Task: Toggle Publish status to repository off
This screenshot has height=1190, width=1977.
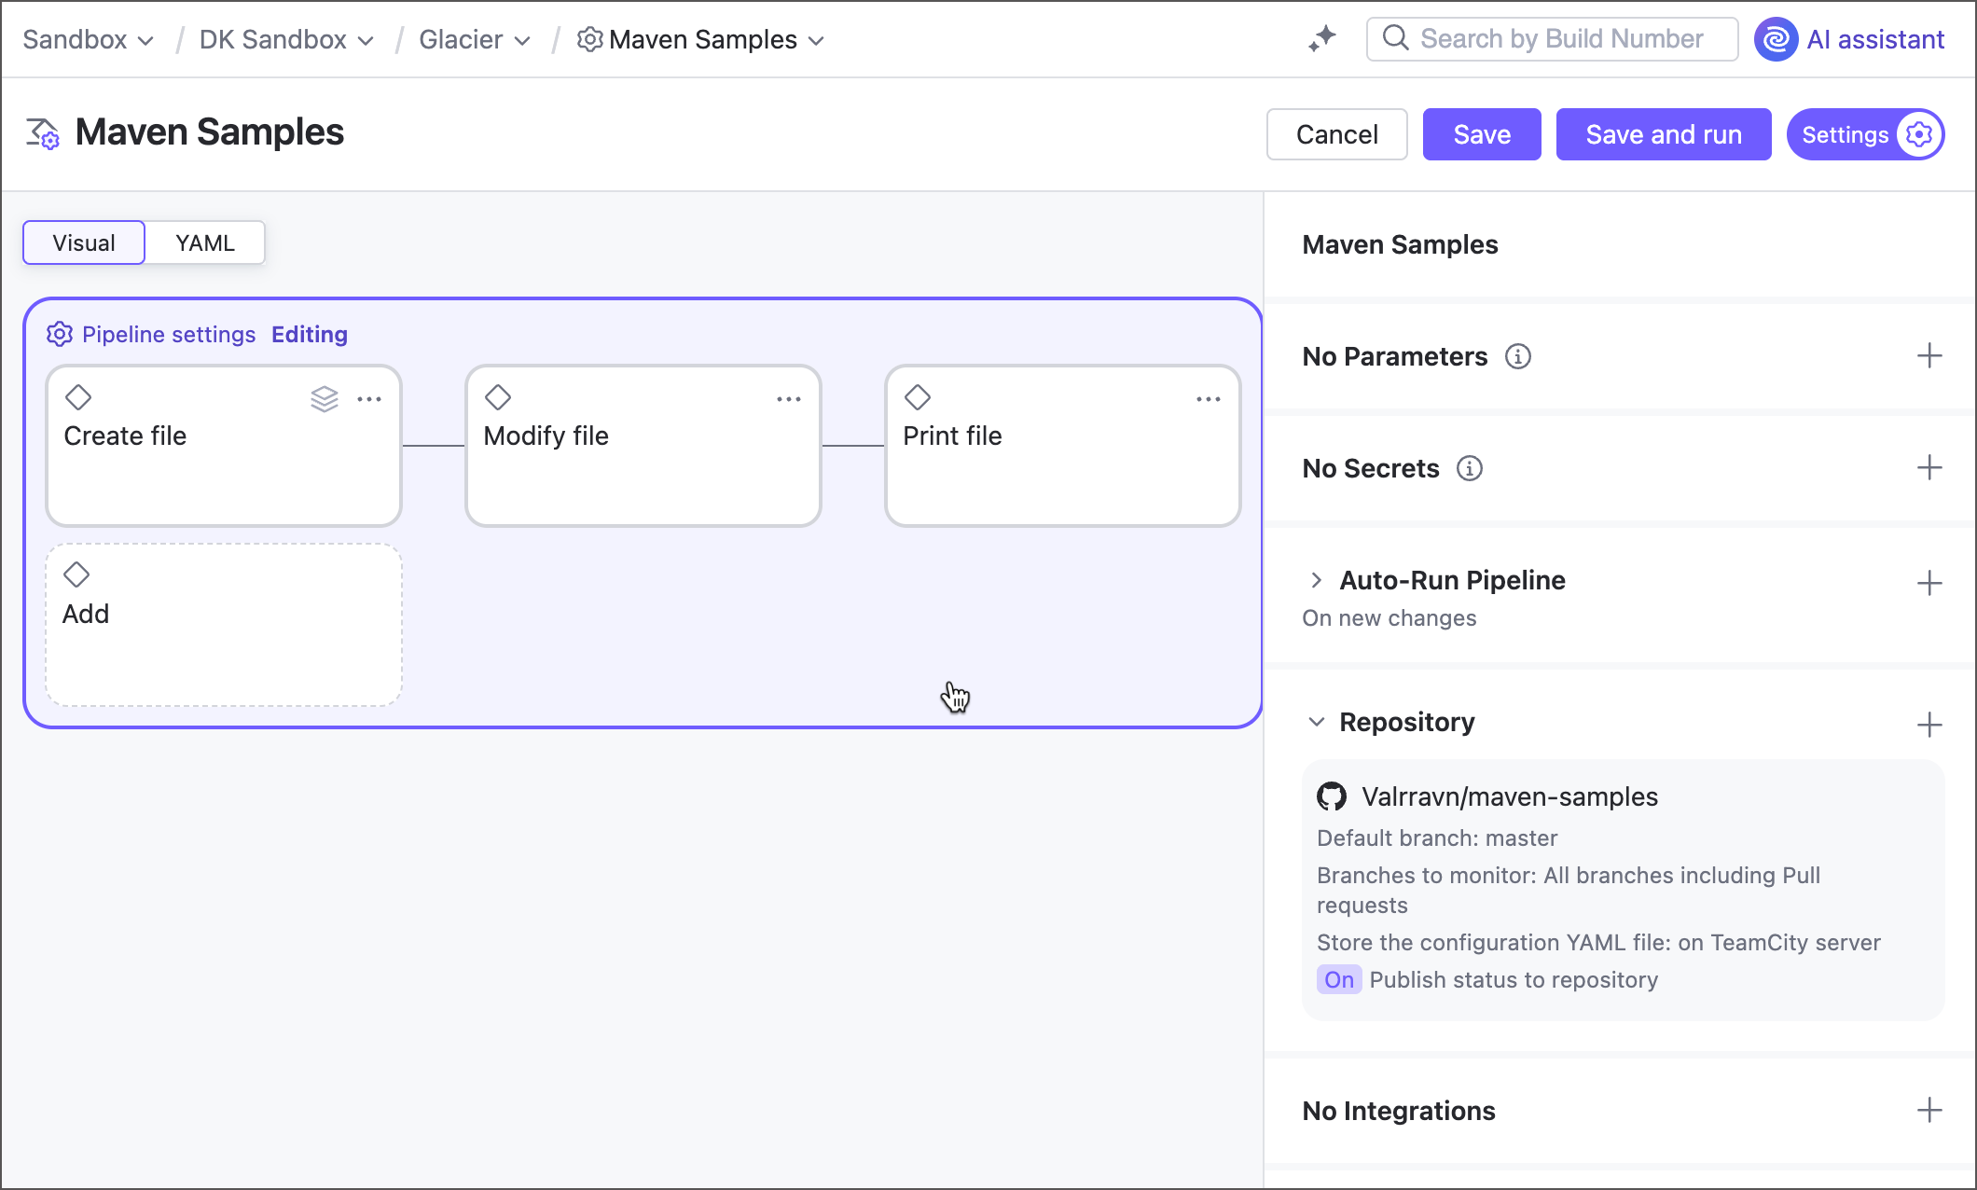Action: 1339,979
